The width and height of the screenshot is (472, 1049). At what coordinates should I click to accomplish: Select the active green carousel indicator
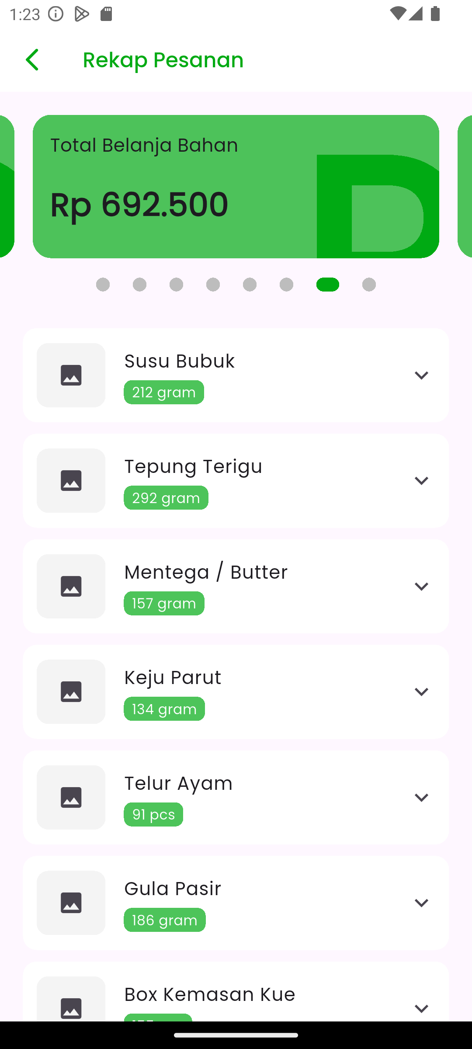point(327,285)
